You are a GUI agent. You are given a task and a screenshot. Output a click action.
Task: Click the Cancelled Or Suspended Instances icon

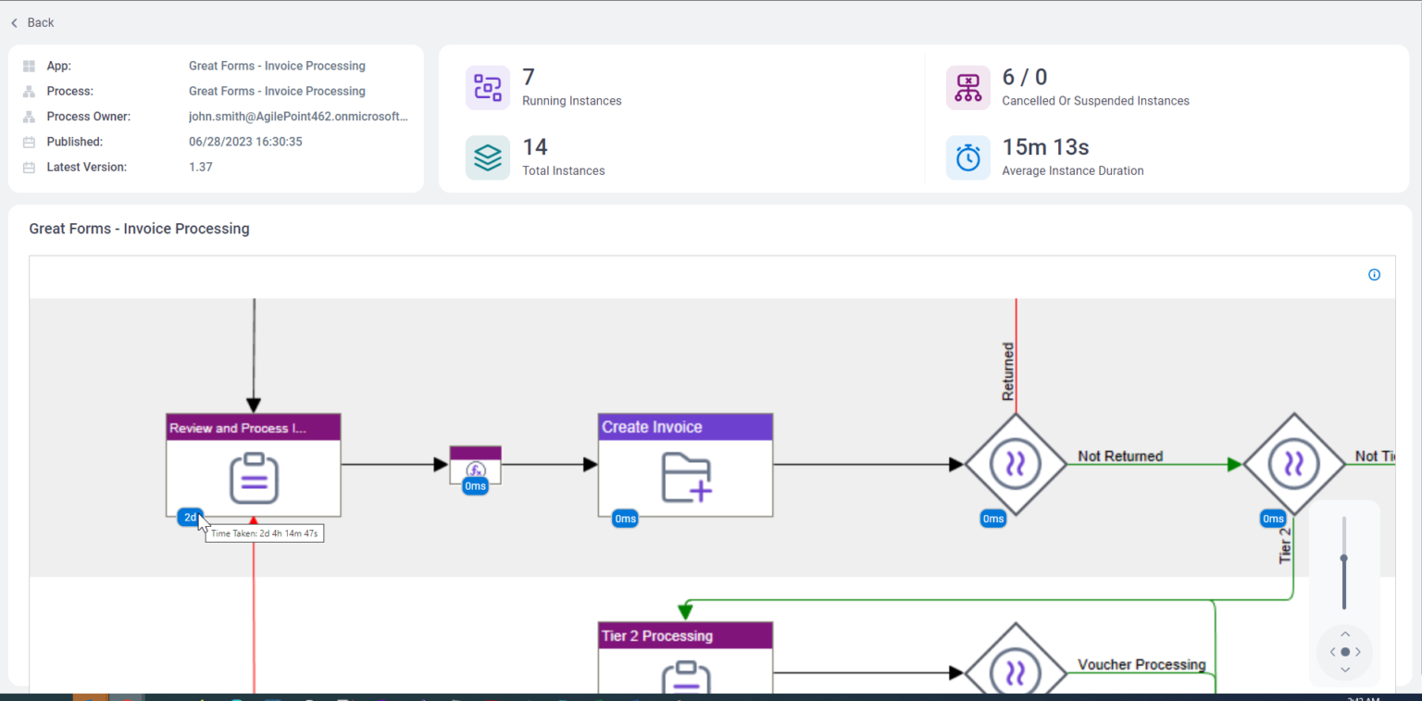click(x=967, y=87)
